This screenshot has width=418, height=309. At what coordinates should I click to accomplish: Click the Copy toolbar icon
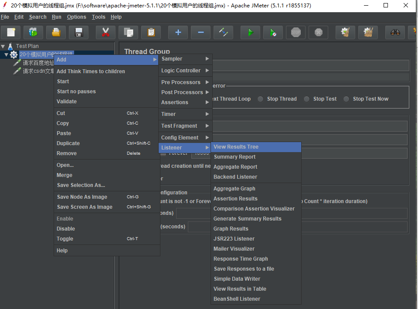click(128, 33)
